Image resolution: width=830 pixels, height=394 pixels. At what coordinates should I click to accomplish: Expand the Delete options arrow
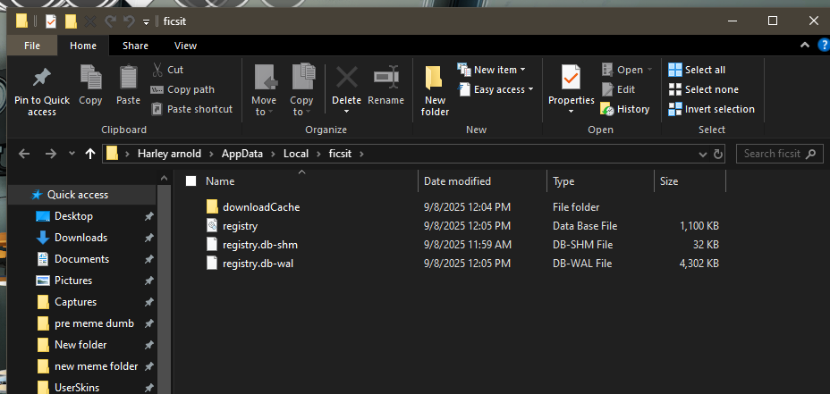[347, 112]
